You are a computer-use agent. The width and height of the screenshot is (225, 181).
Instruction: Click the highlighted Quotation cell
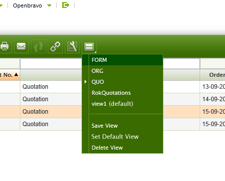coord(51,112)
